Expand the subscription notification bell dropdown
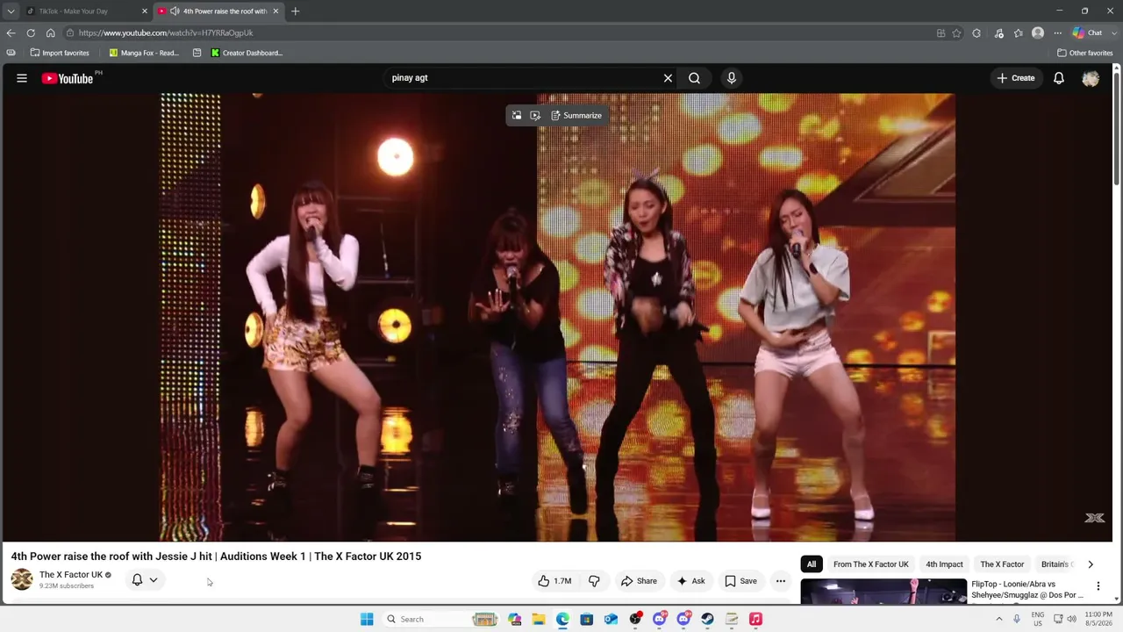Viewport: 1123px width, 632px height. [x=145, y=579]
